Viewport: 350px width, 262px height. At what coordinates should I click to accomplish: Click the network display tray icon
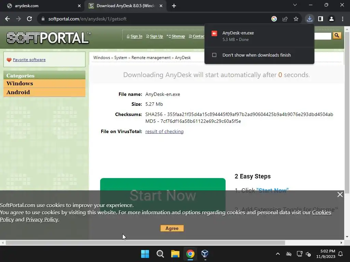299,254
